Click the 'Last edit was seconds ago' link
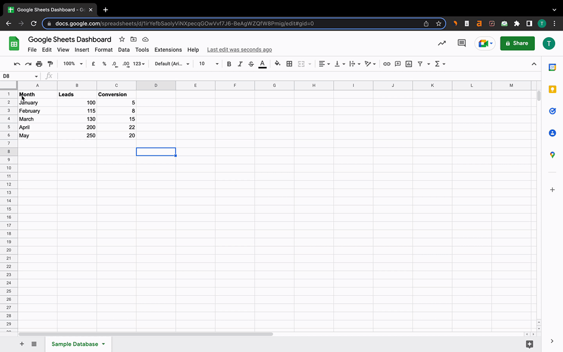 coord(239,50)
